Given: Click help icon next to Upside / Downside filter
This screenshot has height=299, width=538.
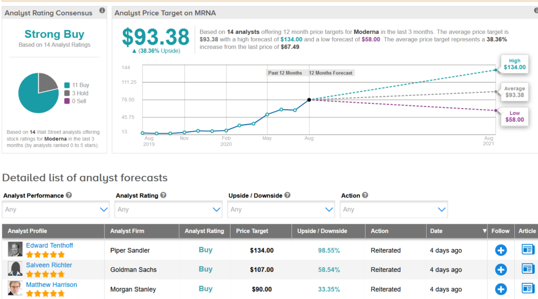Looking at the screenshot, I should (x=287, y=195).
